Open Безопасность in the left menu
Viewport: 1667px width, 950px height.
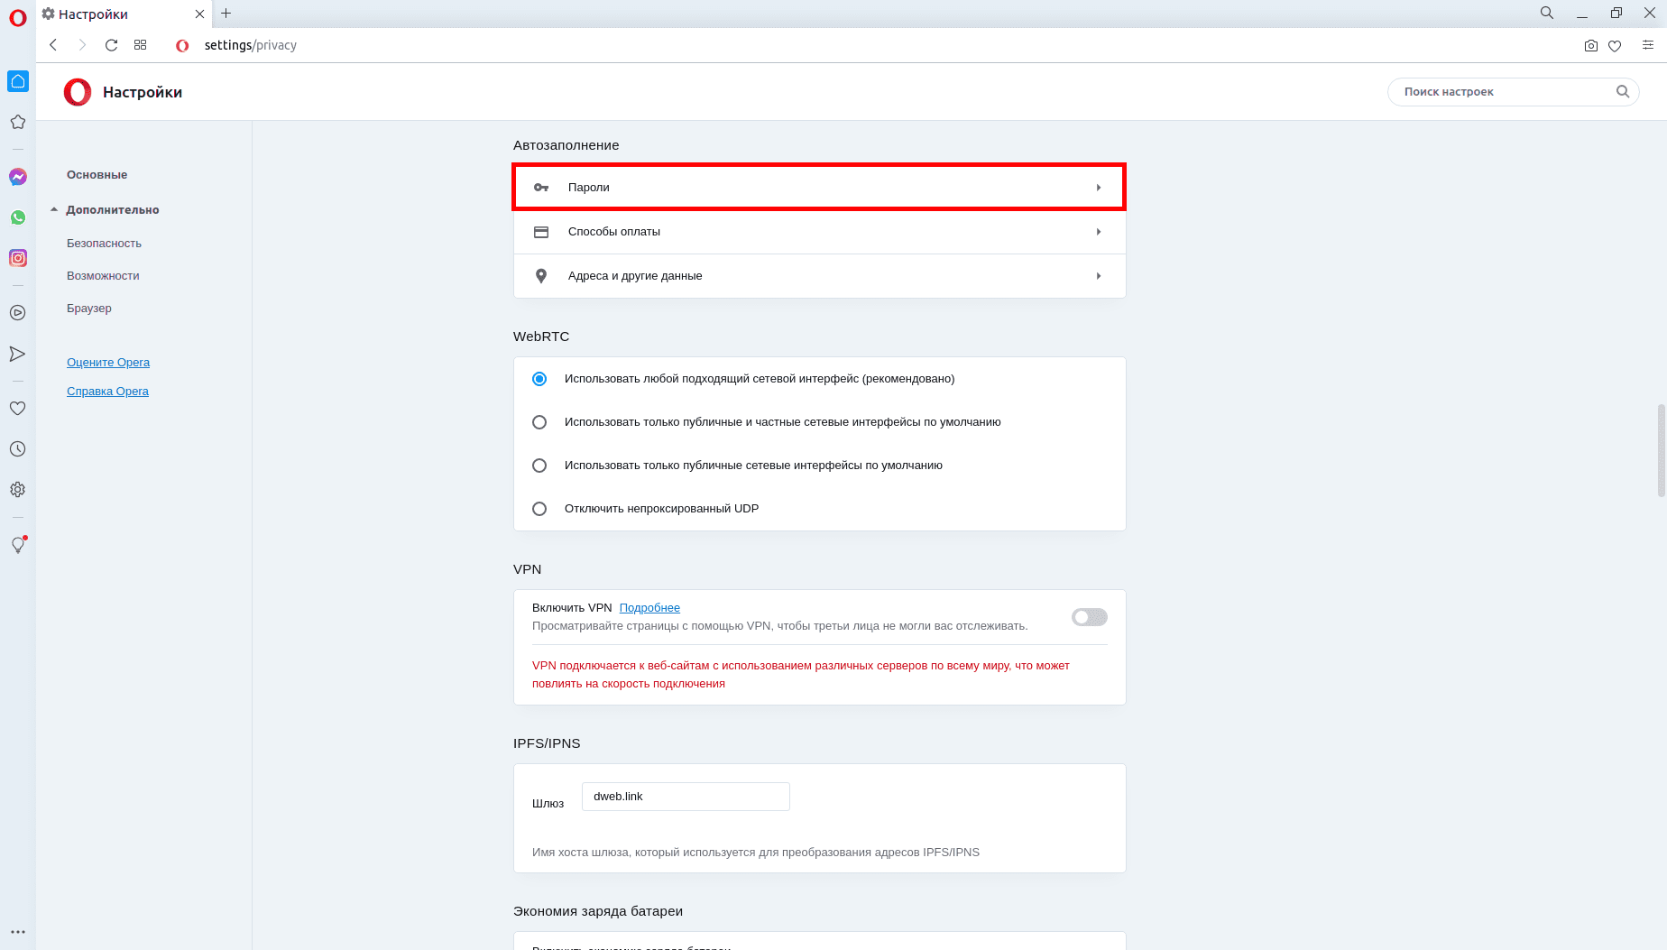point(104,244)
